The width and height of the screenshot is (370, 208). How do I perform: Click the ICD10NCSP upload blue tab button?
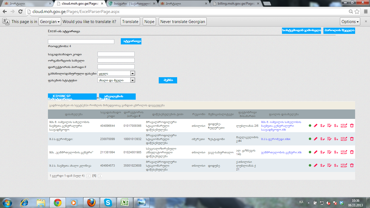click(x=72, y=97)
